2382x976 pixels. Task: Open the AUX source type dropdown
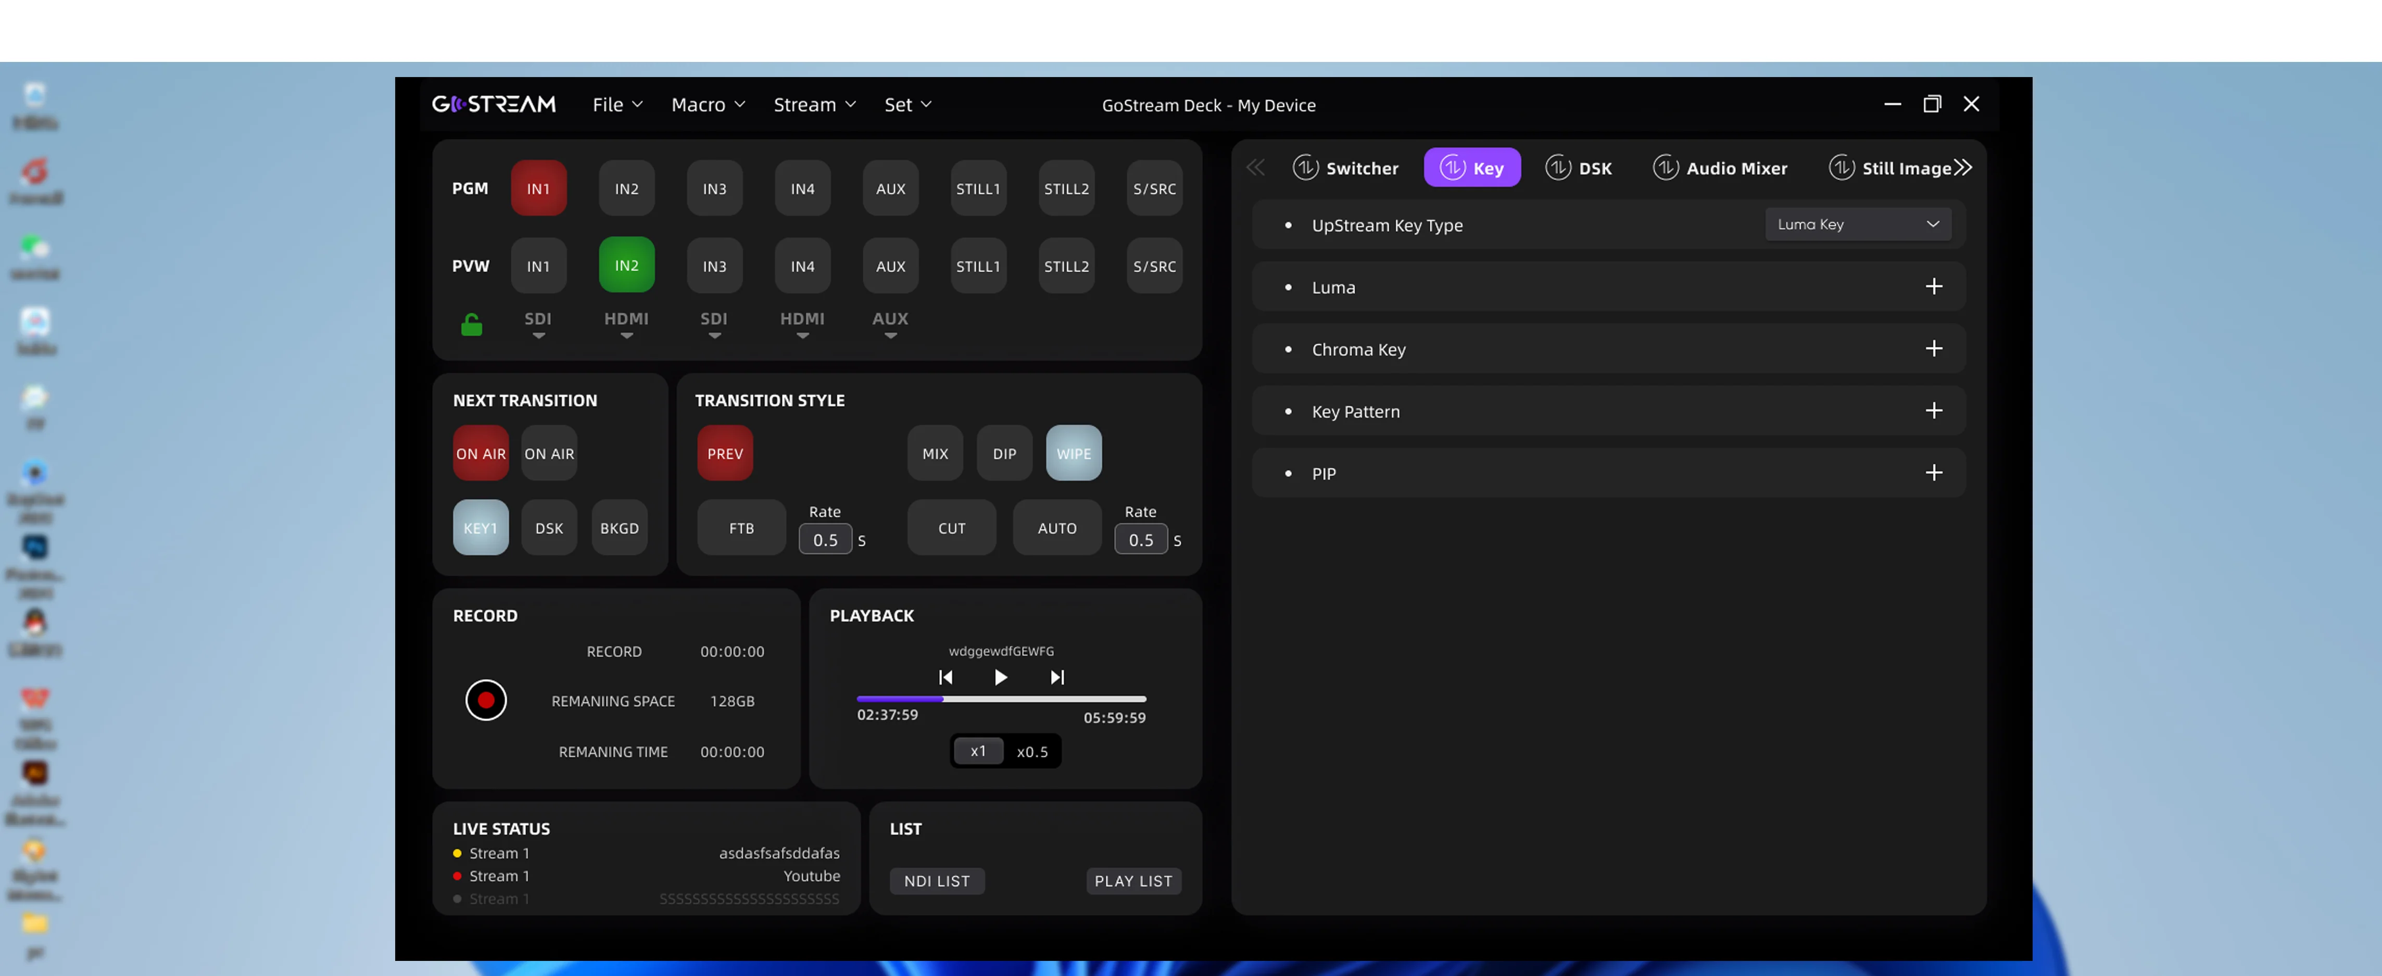click(x=890, y=324)
